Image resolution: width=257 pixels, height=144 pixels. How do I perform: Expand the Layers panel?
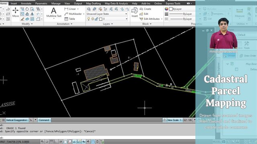pyautogui.click(x=108, y=24)
